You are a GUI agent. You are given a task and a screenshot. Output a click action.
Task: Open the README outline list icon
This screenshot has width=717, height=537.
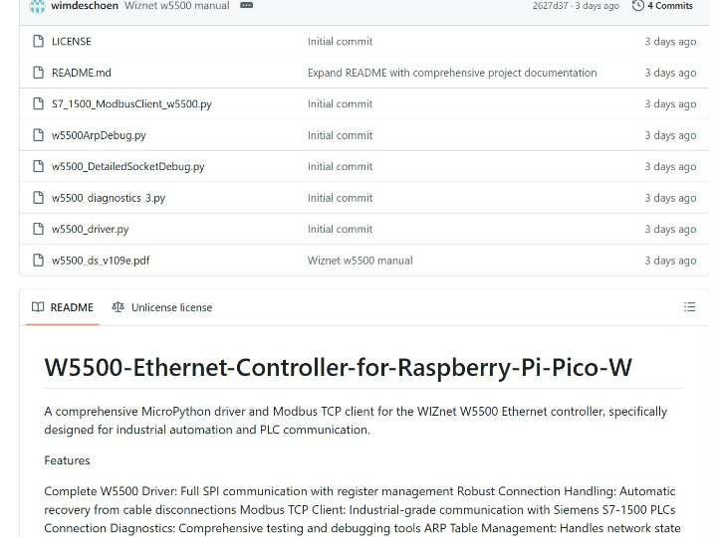coord(689,307)
